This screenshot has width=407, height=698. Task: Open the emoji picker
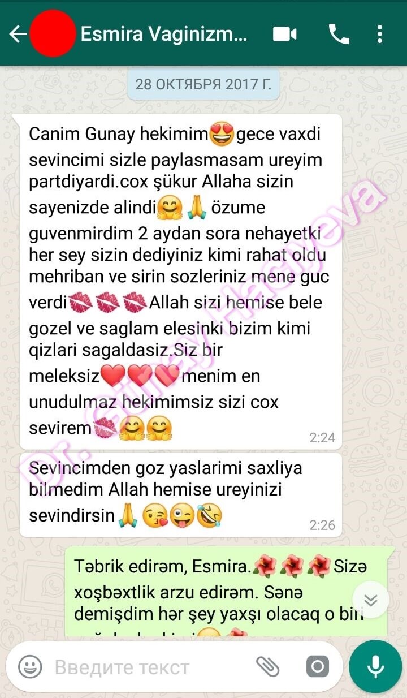[x=30, y=667]
